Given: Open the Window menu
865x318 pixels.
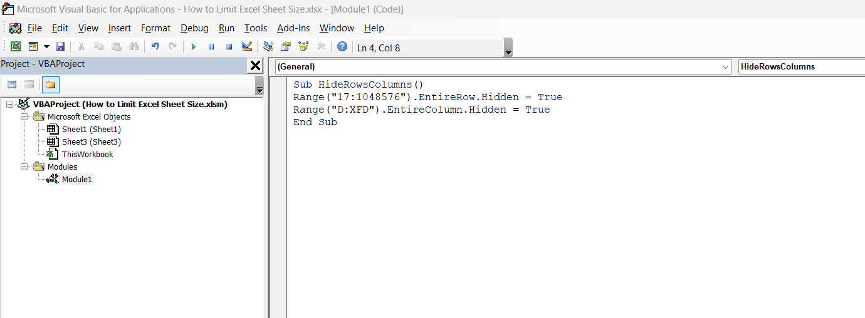Looking at the screenshot, I should [x=337, y=28].
